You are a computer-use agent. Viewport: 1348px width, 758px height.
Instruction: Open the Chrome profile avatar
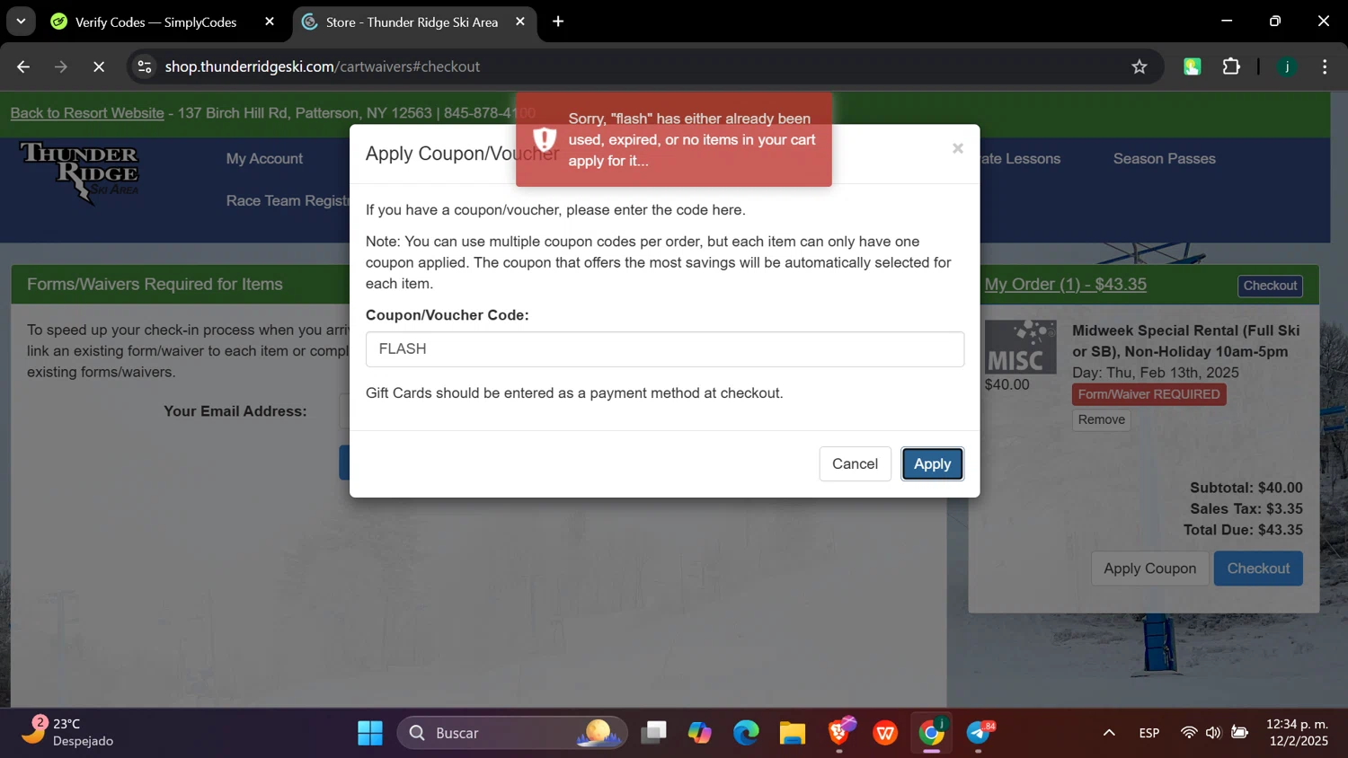[x=1287, y=66]
